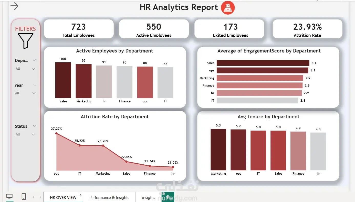355x202 pixels.
Task: Expand the Status filter header chevron
Action: point(34,126)
